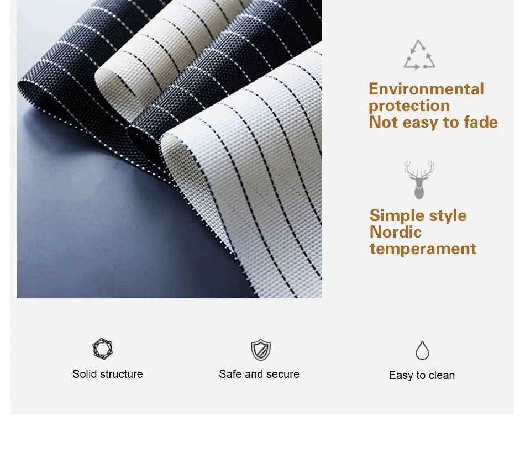Select the word 'Nordic'
Image resolution: width=525 pixels, height=469 pixels.
[396, 232]
